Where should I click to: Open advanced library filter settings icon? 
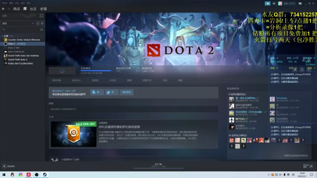(42, 30)
